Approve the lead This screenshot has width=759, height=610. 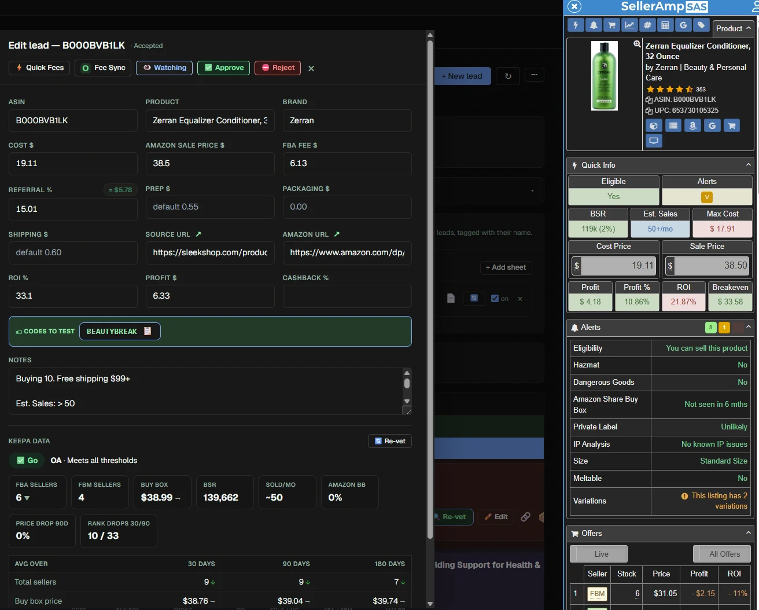pyautogui.click(x=224, y=68)
